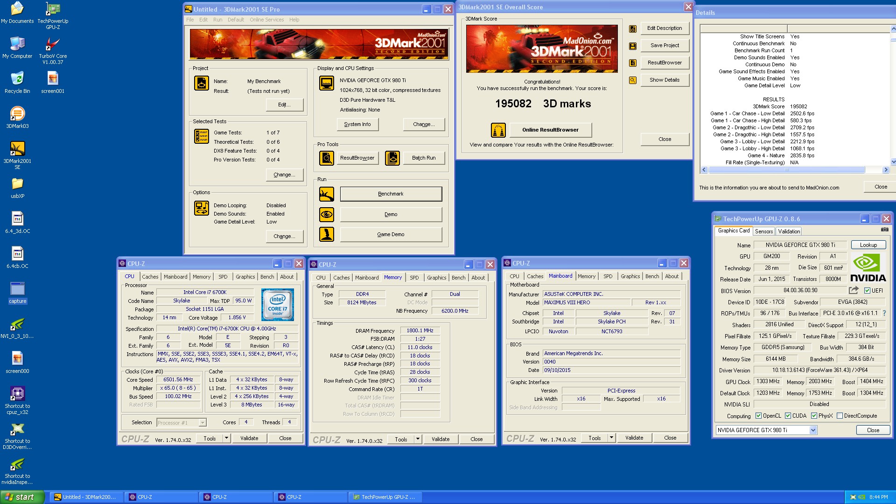Click the taskbar clock showing 8:44 PM
The image size is (896, 504).
pos(879,497)
